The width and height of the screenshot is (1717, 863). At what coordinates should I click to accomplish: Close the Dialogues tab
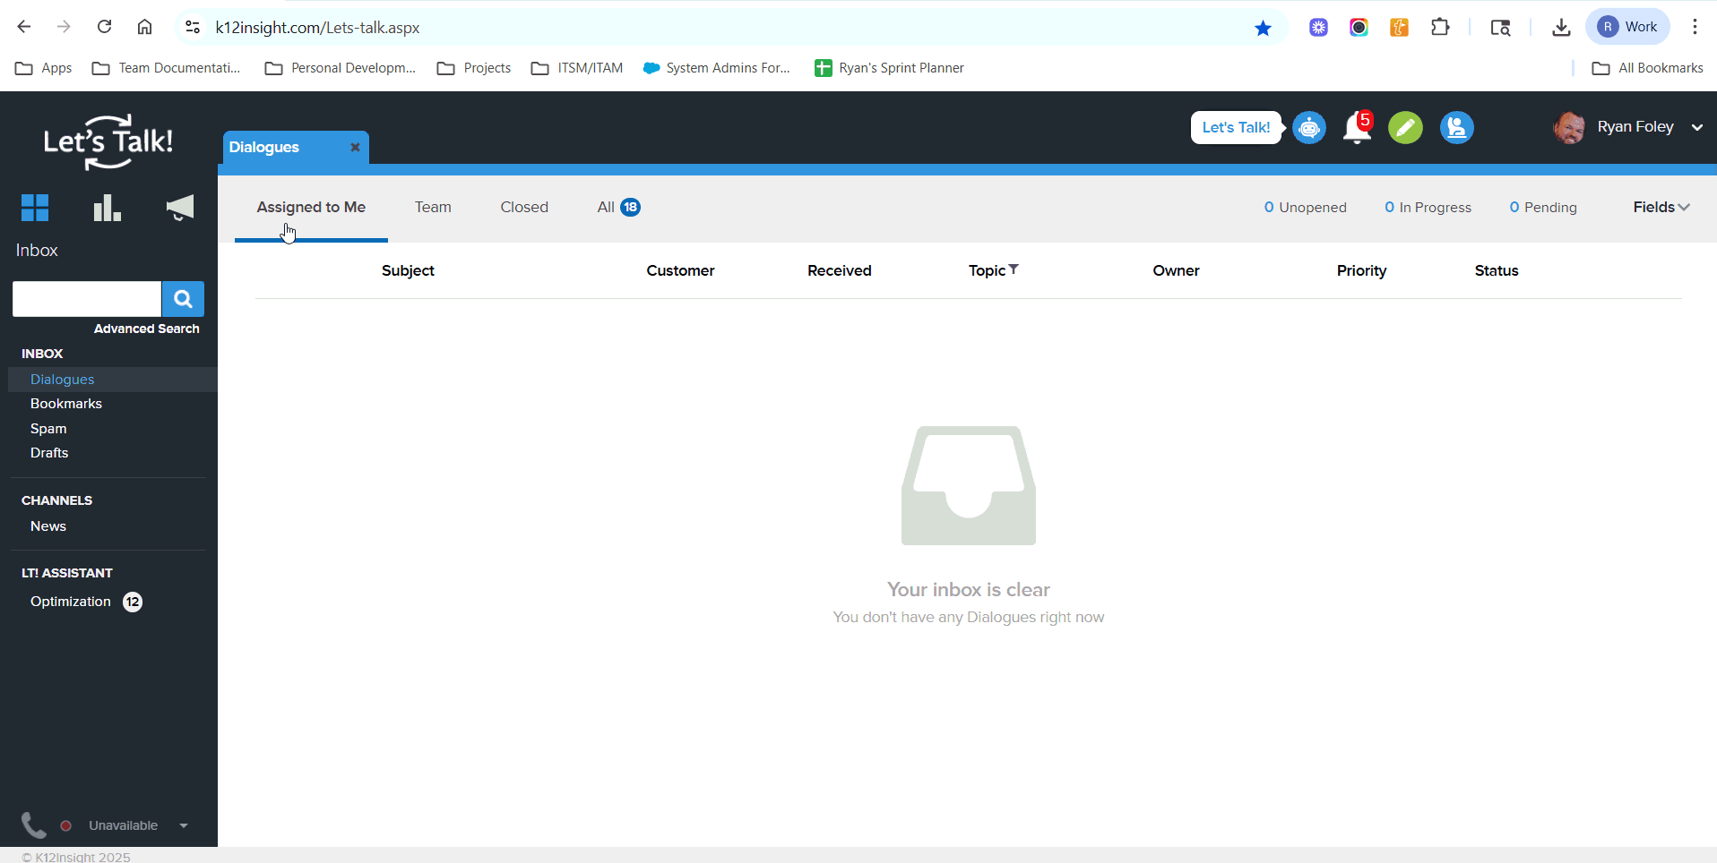[355, 148]
